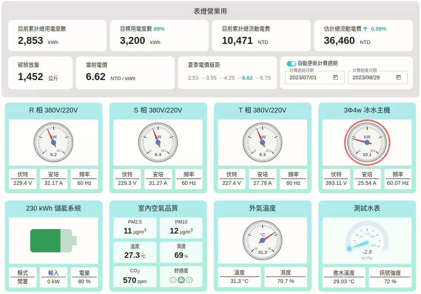The height and width of the screenshot is (294, 421).
Task: Click the 測試水表 heading
Action: pyautogui.click(x=367, y=208)
